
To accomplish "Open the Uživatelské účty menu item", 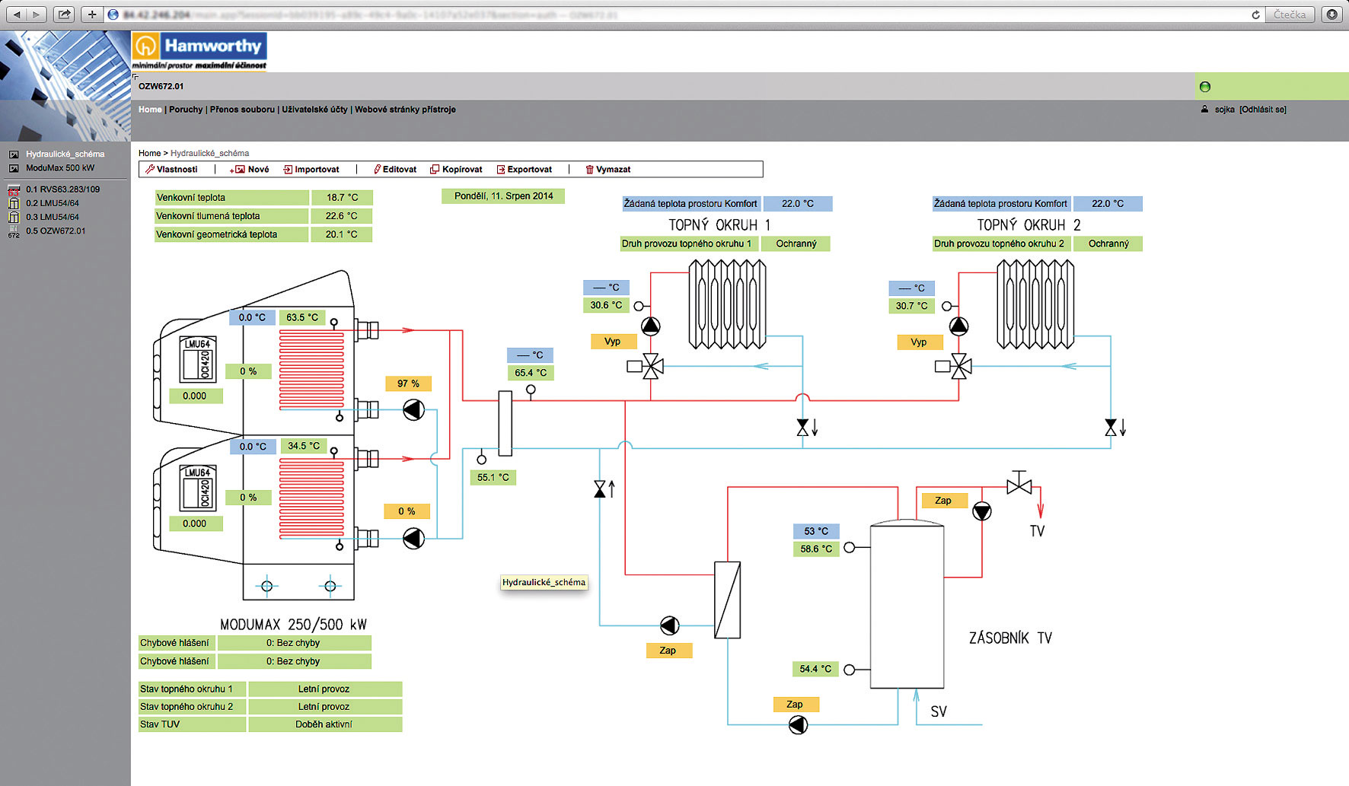I will click(314, 110).
